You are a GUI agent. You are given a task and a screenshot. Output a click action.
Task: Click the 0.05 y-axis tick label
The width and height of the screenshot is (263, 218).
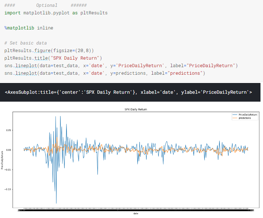(x=8, y=130)
